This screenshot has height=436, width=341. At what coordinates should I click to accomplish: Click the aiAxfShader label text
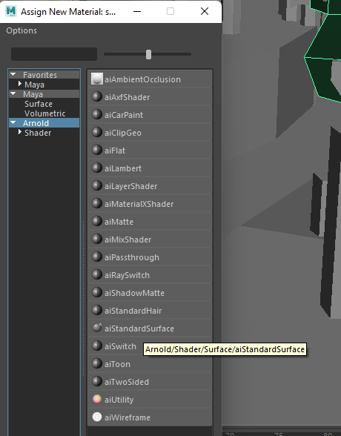pos(128,97)
